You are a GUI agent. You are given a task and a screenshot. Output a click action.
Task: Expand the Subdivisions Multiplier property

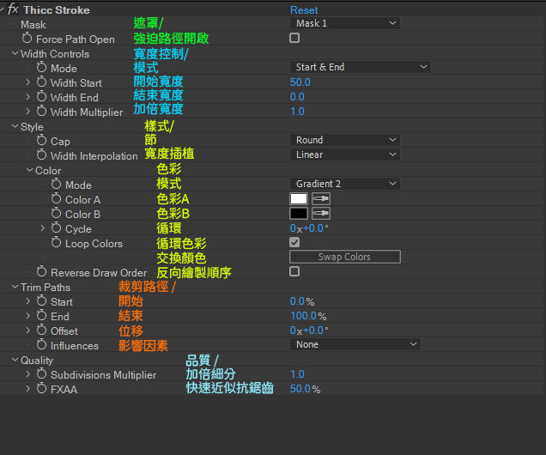pyautogui.click(x=27, y=374)
